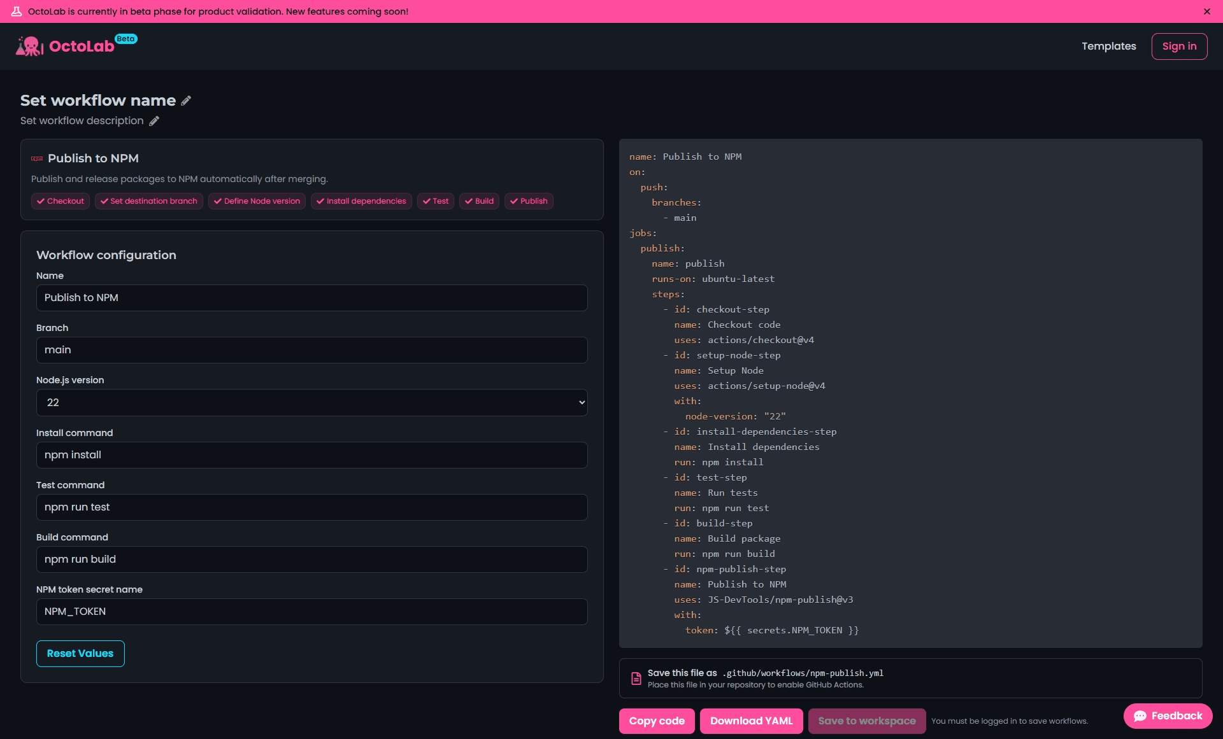The width and height of the screenshot is (1223, 739).
Task: Click the Set workflow name heading
Action: [98, 101]
